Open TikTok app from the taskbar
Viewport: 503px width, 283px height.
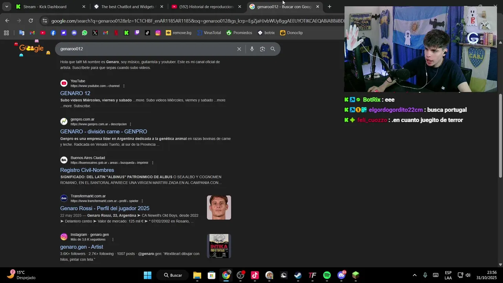(255, 275)
